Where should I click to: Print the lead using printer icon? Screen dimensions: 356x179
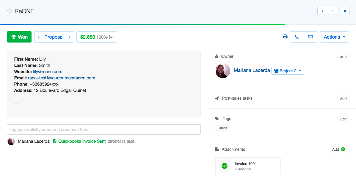point(285,37)
